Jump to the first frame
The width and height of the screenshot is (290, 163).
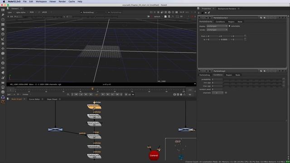(76, 95)
